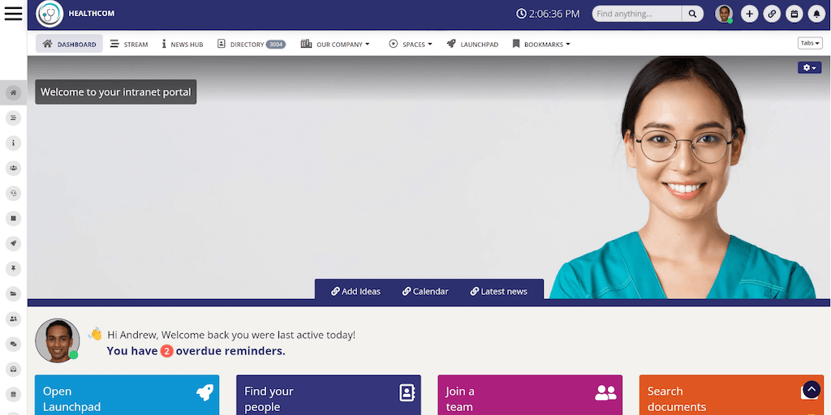This screenshot has width=831, height=415.
Task: Open notifications bell icon
Action: coord(816,15)
